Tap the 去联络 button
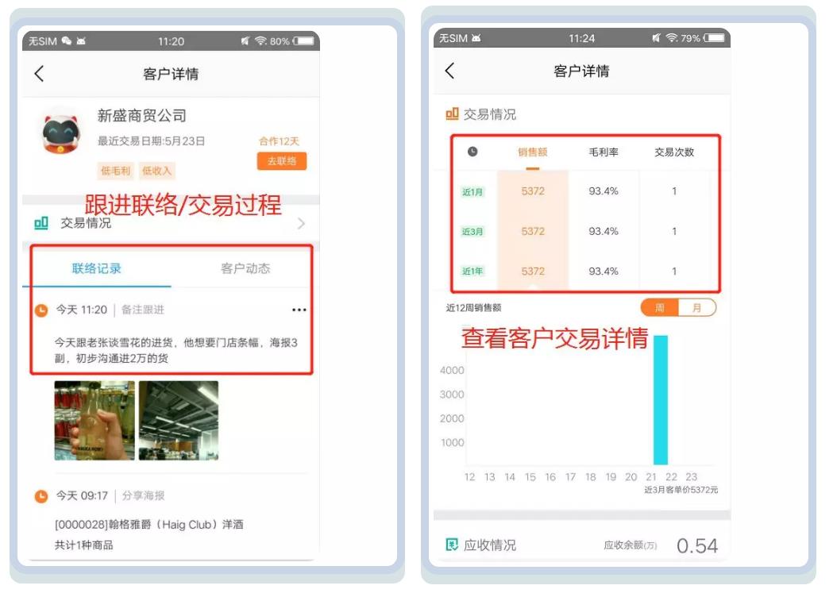 281,161
